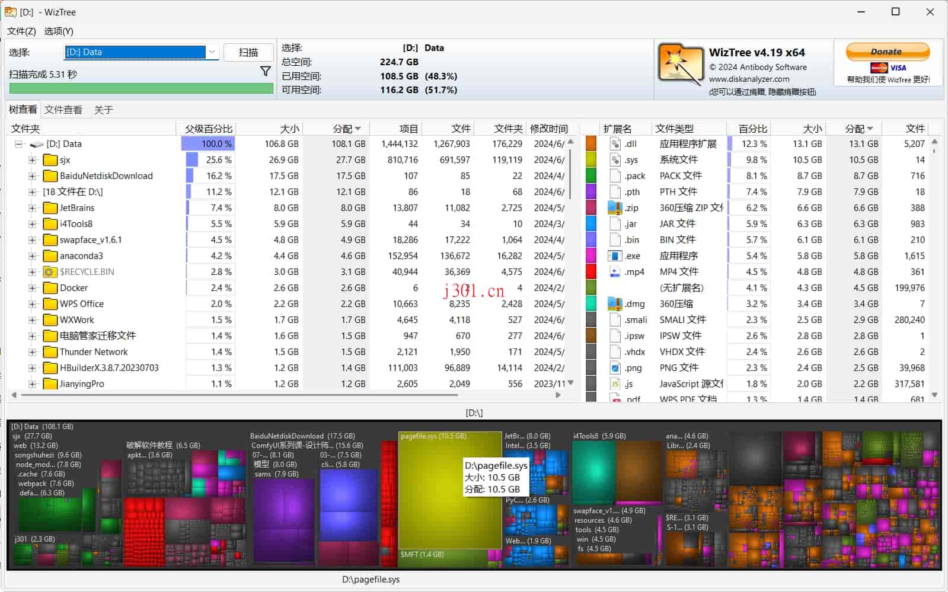Click the Thunder Network folder icon
Screen dimensions: 948x592
50,352
